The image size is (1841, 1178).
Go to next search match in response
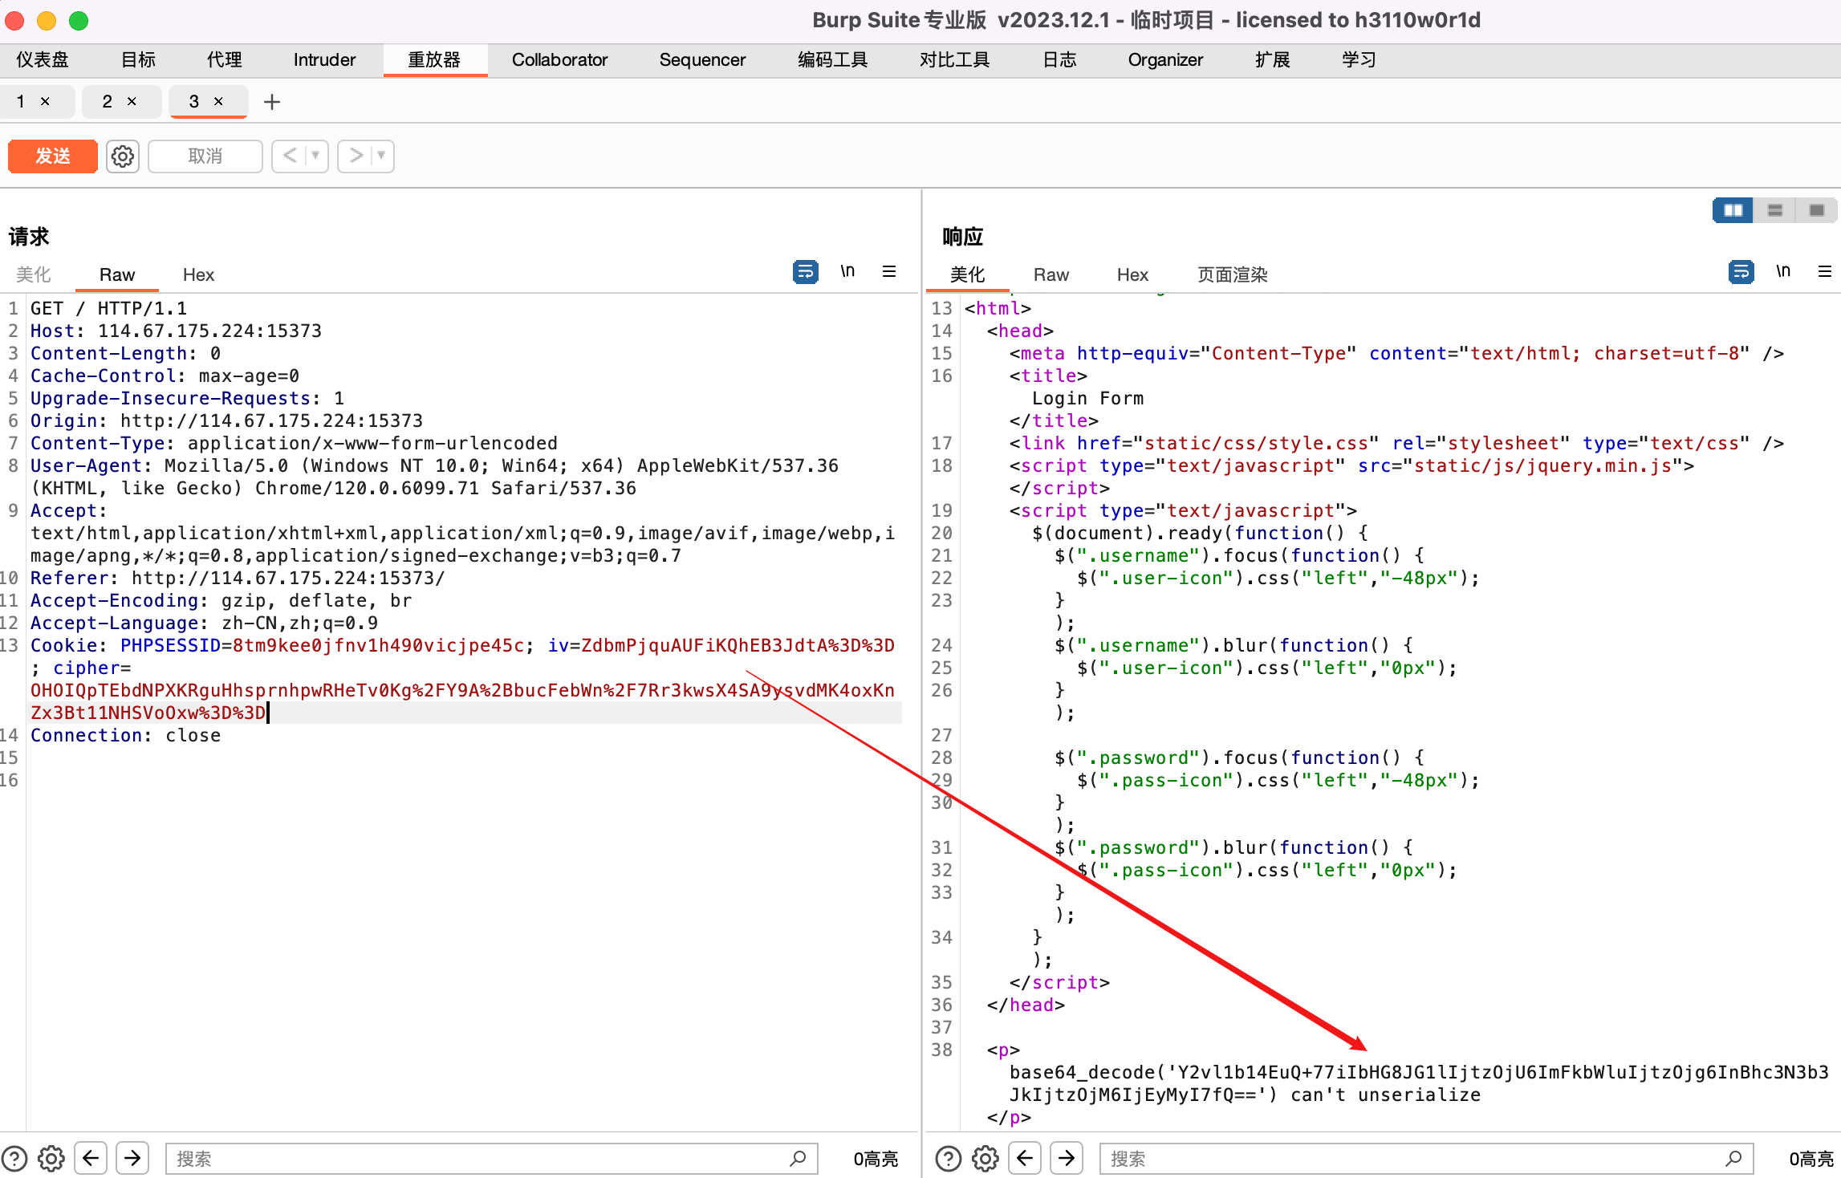[1067, 1158]
